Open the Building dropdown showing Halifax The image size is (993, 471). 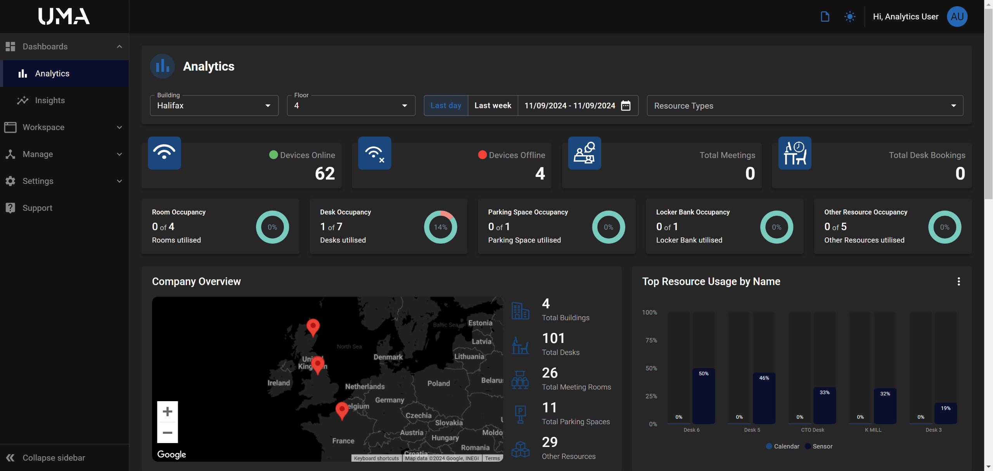(214, 106)
